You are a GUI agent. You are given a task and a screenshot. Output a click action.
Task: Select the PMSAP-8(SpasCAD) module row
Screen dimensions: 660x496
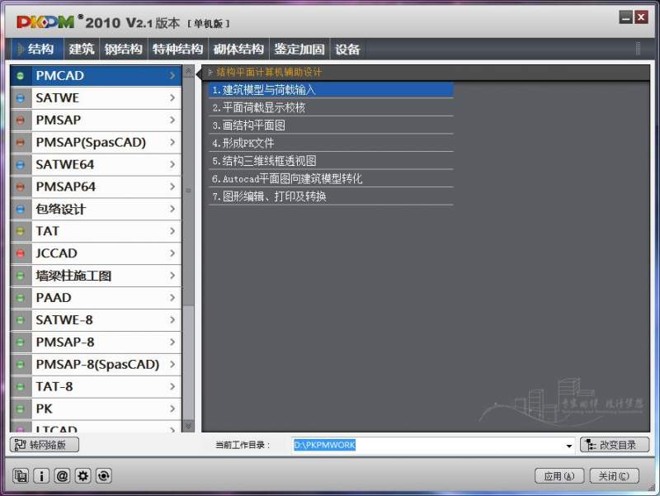pos(96,364)
